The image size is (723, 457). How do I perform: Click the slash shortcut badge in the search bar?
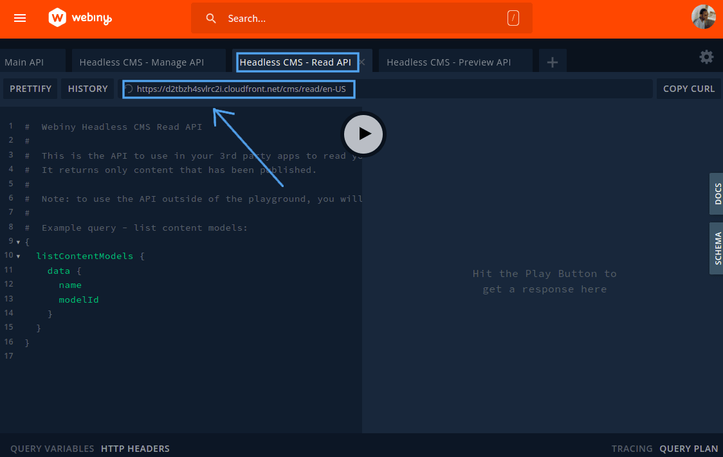[513, 19]
